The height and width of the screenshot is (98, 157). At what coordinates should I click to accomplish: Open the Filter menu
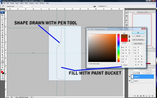26,3
